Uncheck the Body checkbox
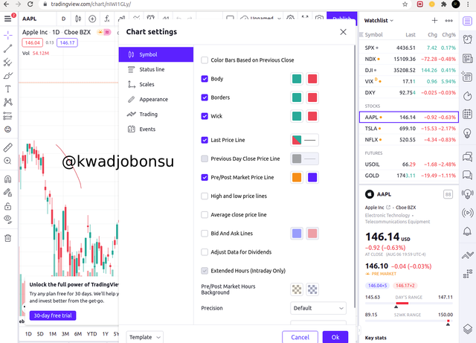 [x=205, y=79]
